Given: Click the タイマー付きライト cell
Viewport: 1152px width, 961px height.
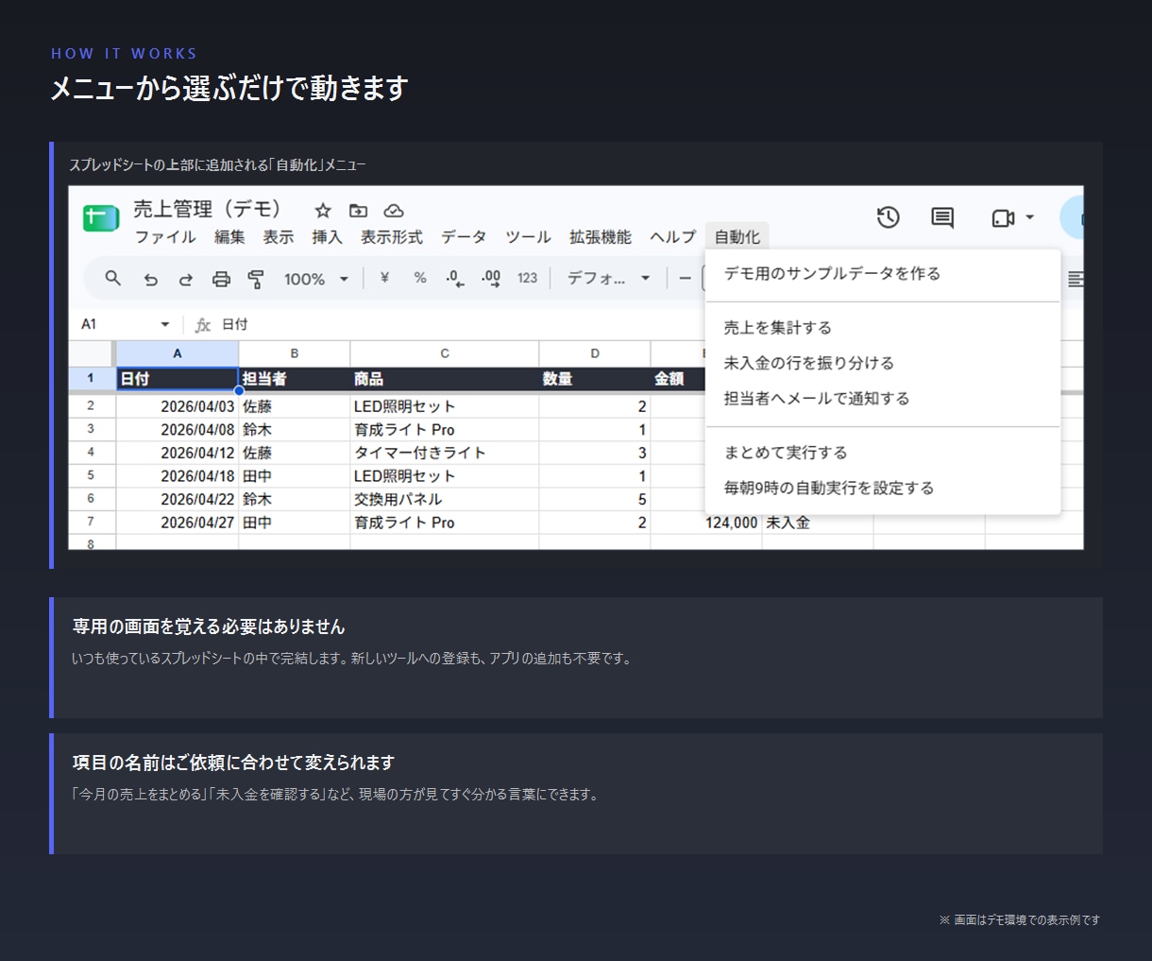Looking at the screenshot, I should 445,453.
